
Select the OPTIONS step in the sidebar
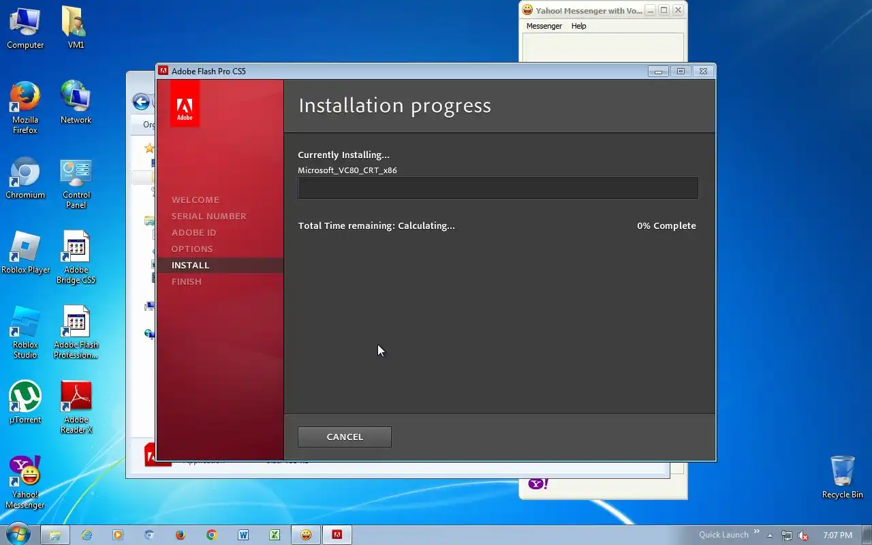click(192, 249)
